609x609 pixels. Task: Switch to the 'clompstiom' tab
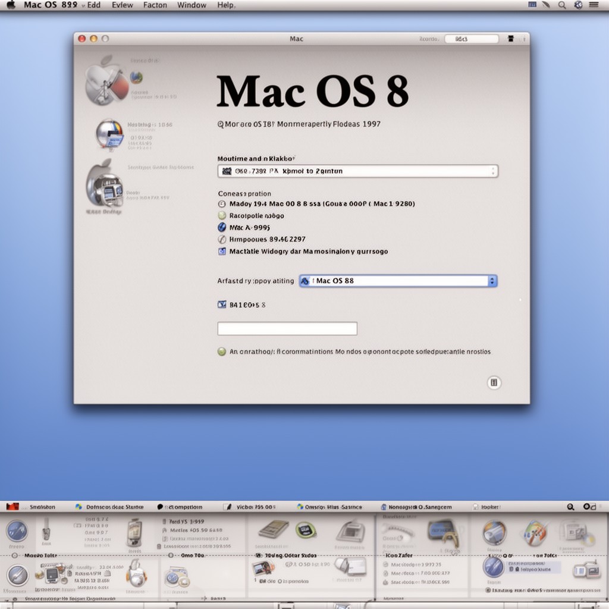tap(183, 507)
